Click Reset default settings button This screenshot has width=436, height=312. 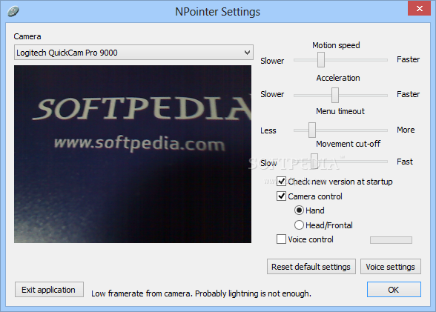[311, 267]
